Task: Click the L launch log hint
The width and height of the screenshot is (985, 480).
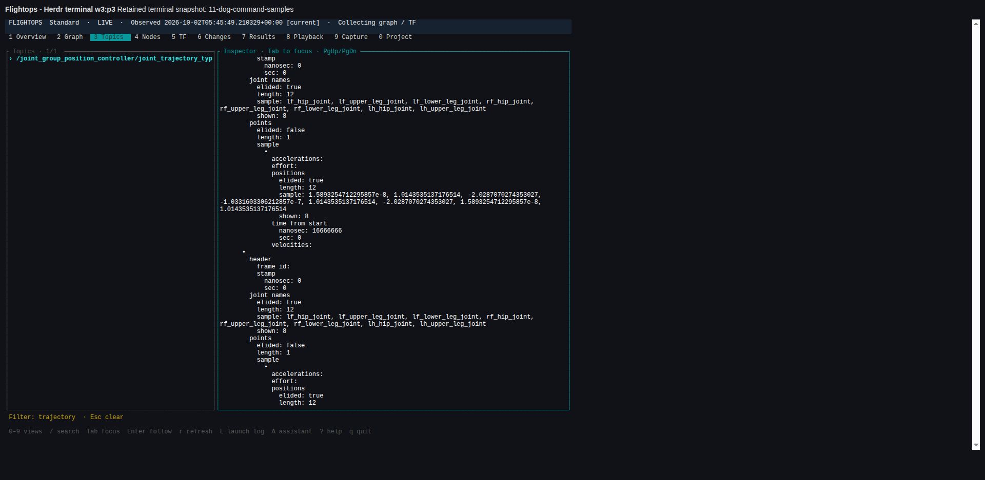Action: click(x=242, y=431)
